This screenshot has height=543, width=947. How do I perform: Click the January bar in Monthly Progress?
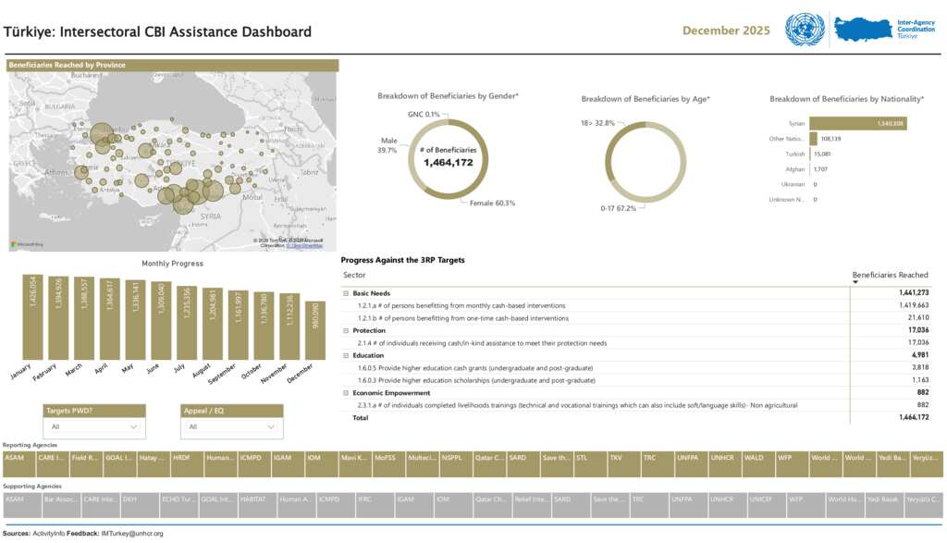click(x=32, y=317)
